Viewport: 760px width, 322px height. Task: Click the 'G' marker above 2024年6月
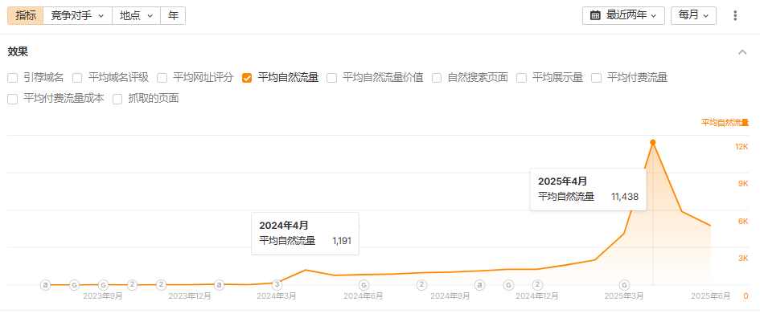click(x=364, y=284)
